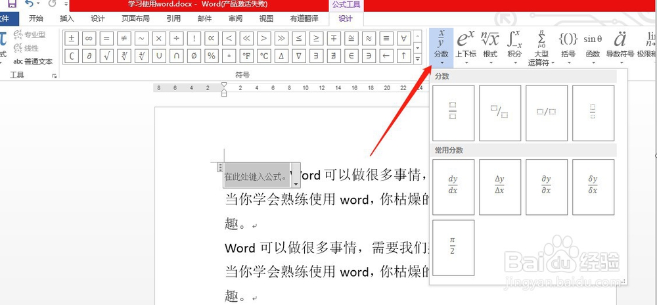657x305 pixels.
Task: Insert the plus-minus symbol
Action: [71, 39]
